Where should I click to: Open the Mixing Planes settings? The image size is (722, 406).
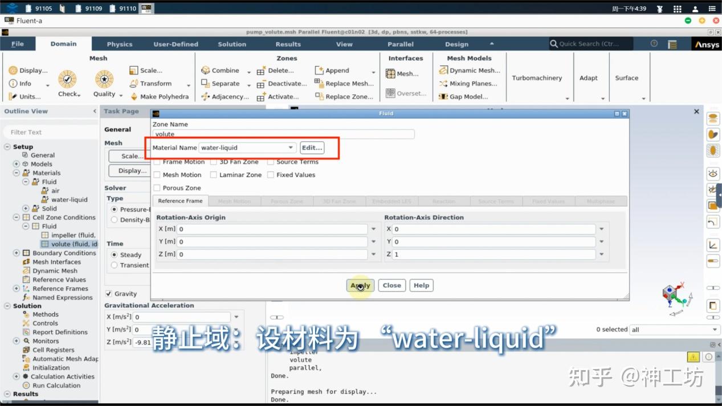[x=468, y=84]
